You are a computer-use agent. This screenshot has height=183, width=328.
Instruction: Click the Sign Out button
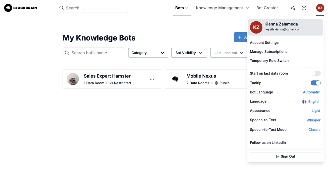[285, 156]
